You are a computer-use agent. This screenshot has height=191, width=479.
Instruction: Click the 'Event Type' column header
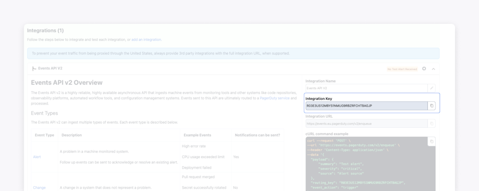(x=44, y=135)
